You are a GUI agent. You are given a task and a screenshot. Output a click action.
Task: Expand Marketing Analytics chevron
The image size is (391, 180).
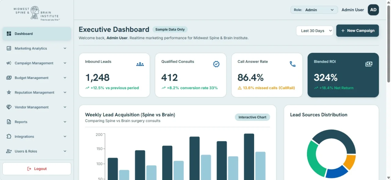tap(65, 48)
